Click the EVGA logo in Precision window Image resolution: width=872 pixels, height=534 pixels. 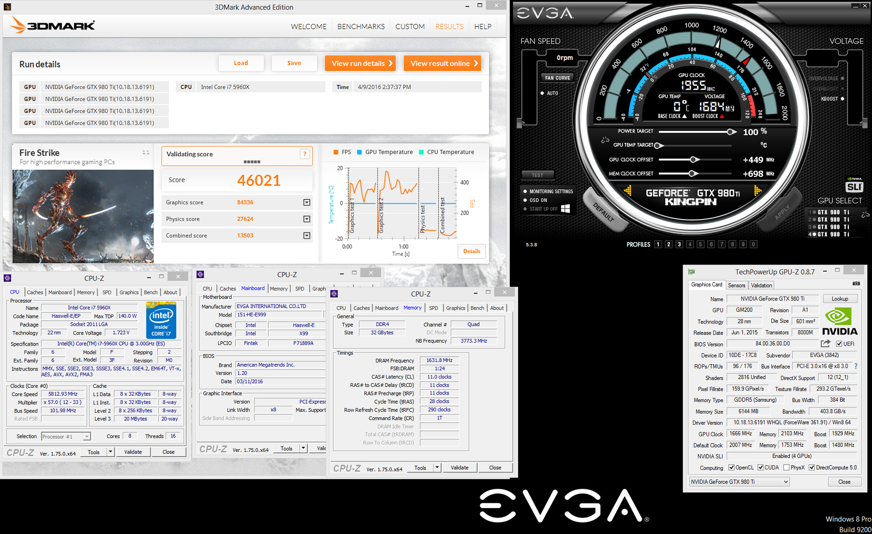click(545, 13)
